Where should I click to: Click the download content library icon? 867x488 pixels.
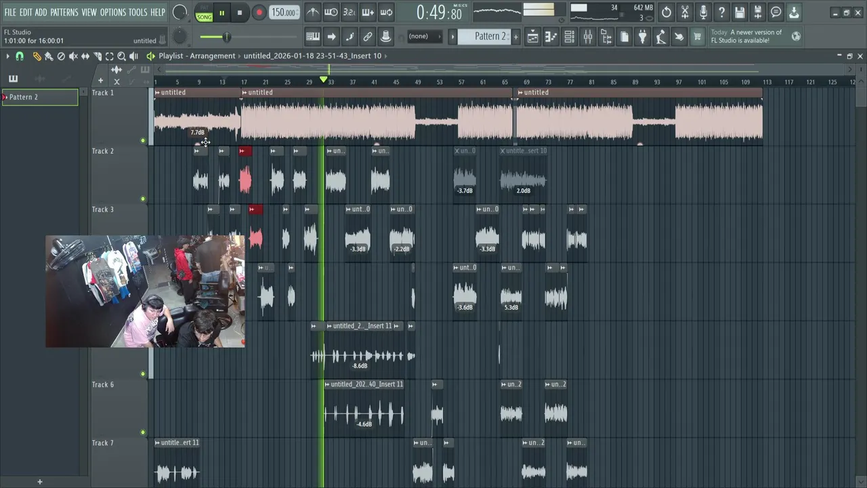[794, 12]
